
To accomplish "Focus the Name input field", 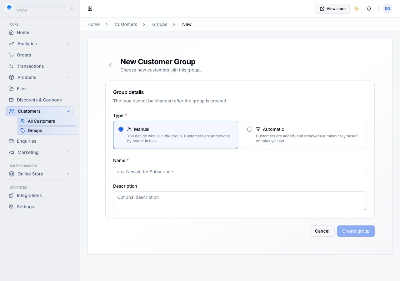I will (240, 171).
